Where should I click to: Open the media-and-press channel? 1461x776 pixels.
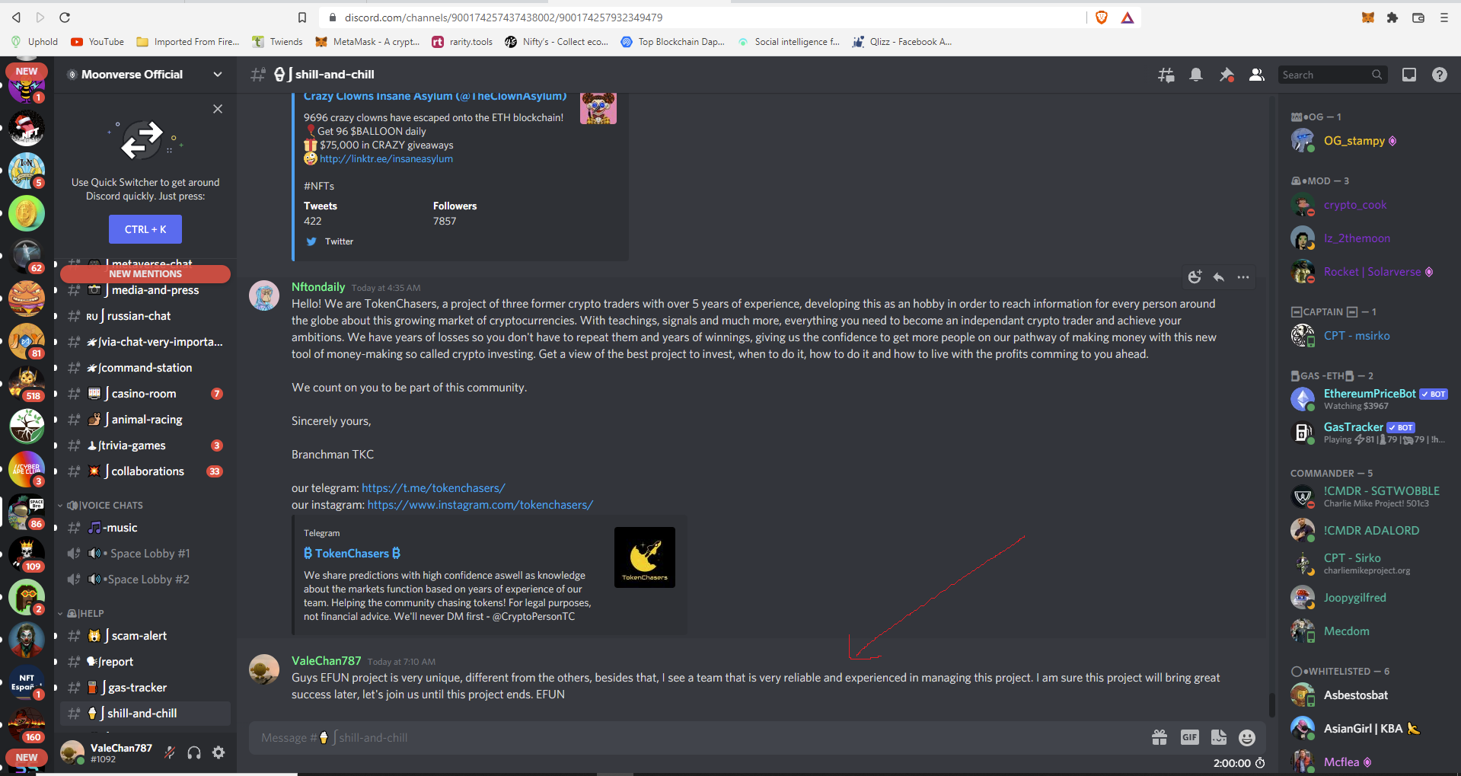145,290
